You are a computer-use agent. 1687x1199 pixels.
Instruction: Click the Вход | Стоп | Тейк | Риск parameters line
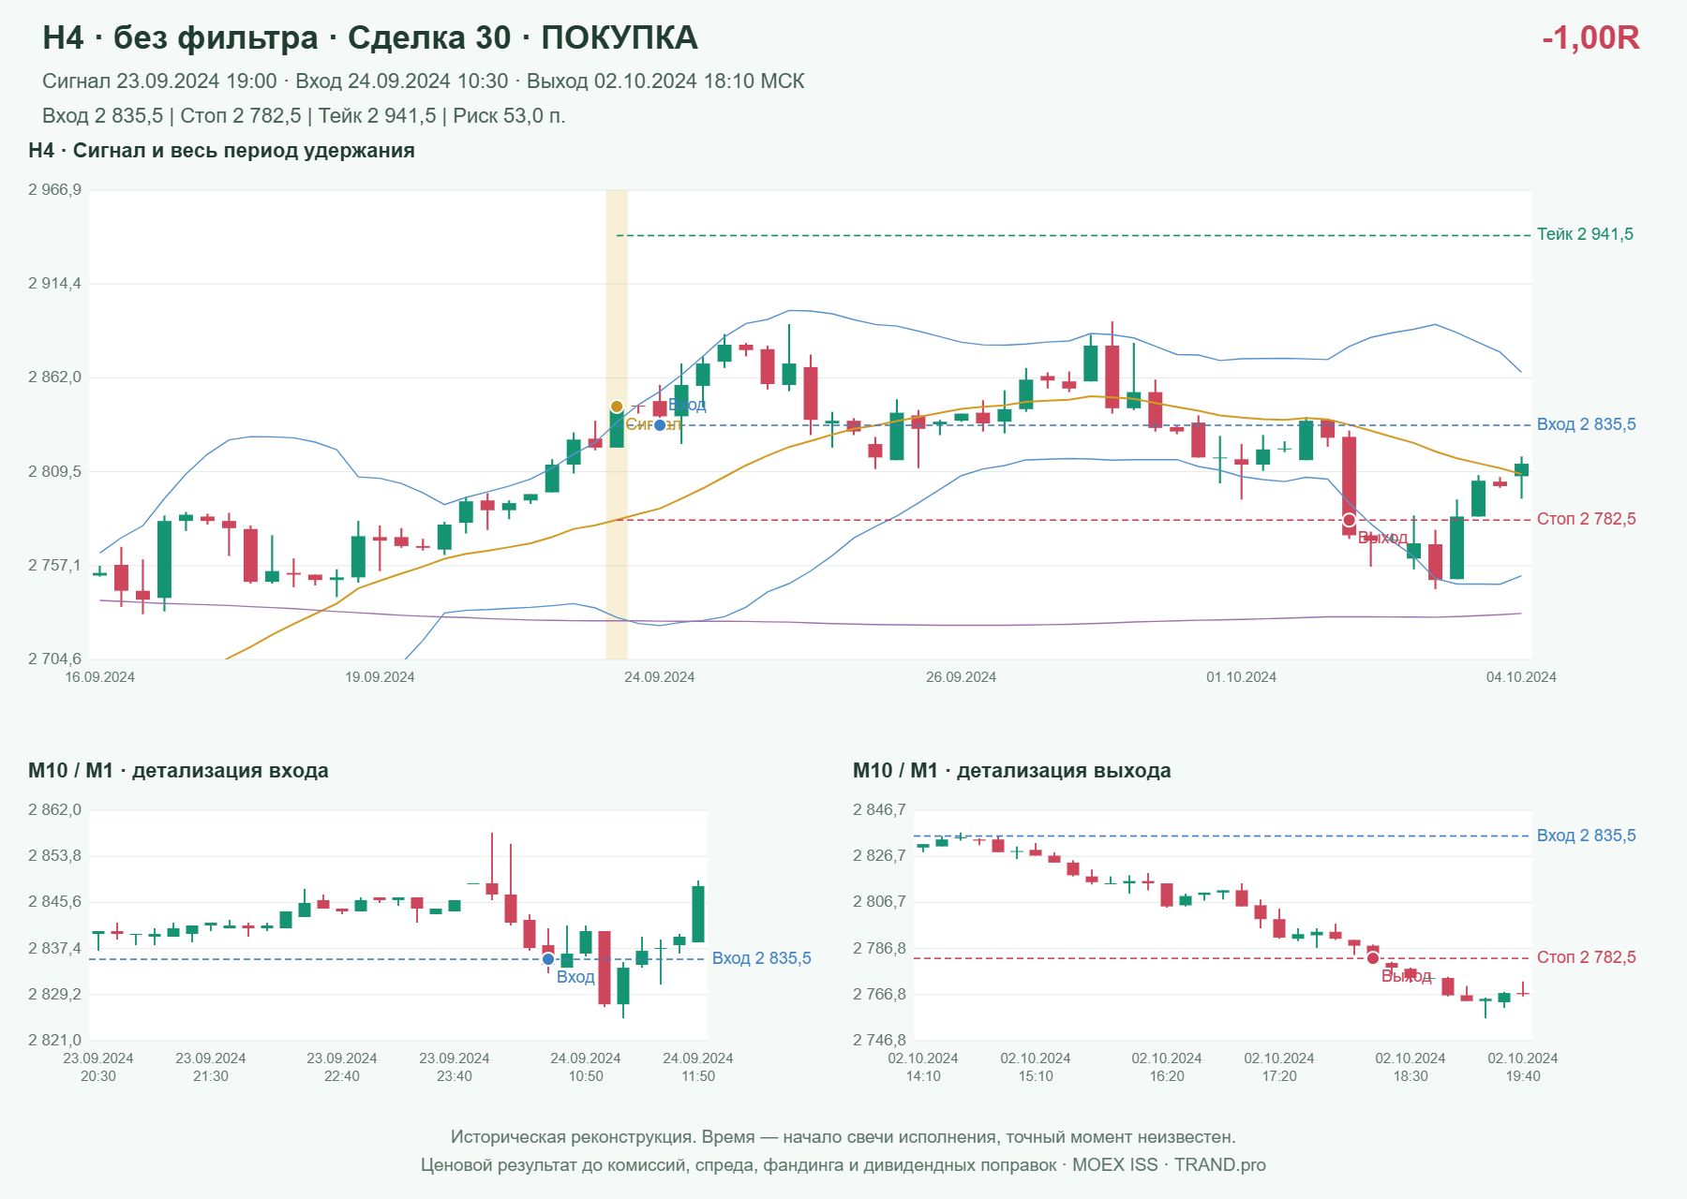point(304,116)
